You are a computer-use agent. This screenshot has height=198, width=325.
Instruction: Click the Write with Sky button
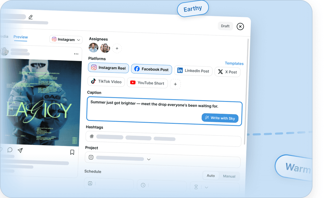click(x=220, y=118)
